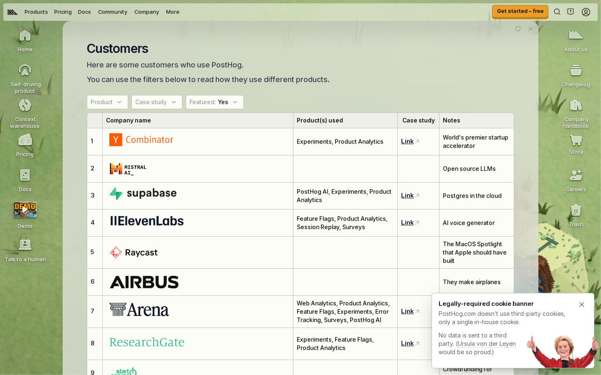This screenshot has width=601, height=375.
Task: Select the "Open source LLMs" note
Action: 469,169
